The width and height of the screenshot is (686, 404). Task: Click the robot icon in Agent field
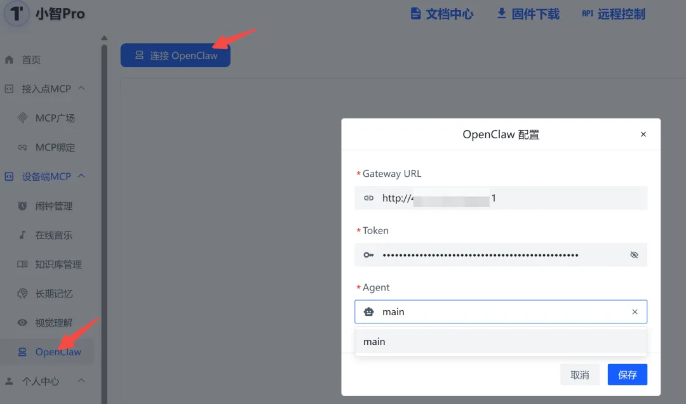point(369,311)
